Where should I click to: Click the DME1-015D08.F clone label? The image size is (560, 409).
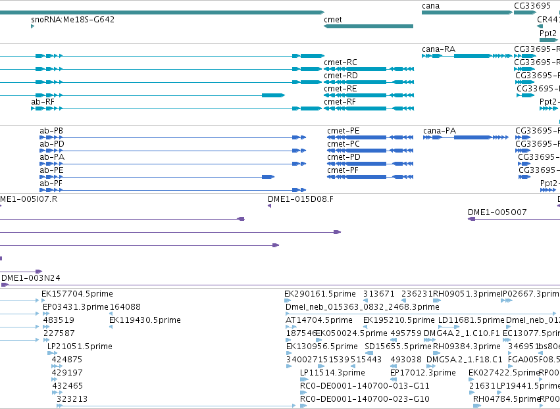pyautogui.click(x=301, y=199)
